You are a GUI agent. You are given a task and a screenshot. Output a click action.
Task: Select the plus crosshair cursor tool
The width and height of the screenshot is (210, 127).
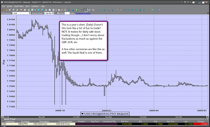(x=82, y=10)
